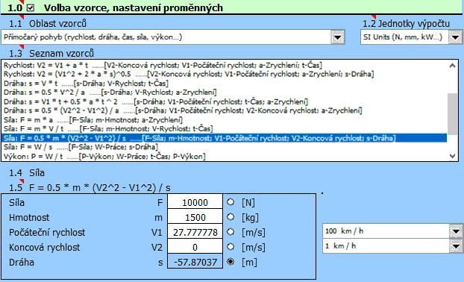Select radio button for Koncová rychlost V2
Screen dimensions: 464x282
[231, 246]
